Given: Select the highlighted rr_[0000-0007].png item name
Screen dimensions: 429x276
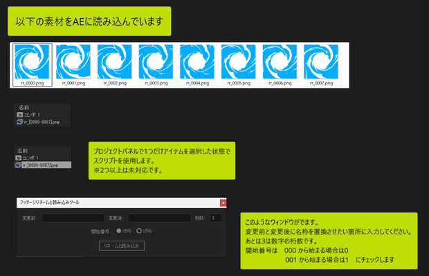Looking at the screenshot, I should point(40,165).
